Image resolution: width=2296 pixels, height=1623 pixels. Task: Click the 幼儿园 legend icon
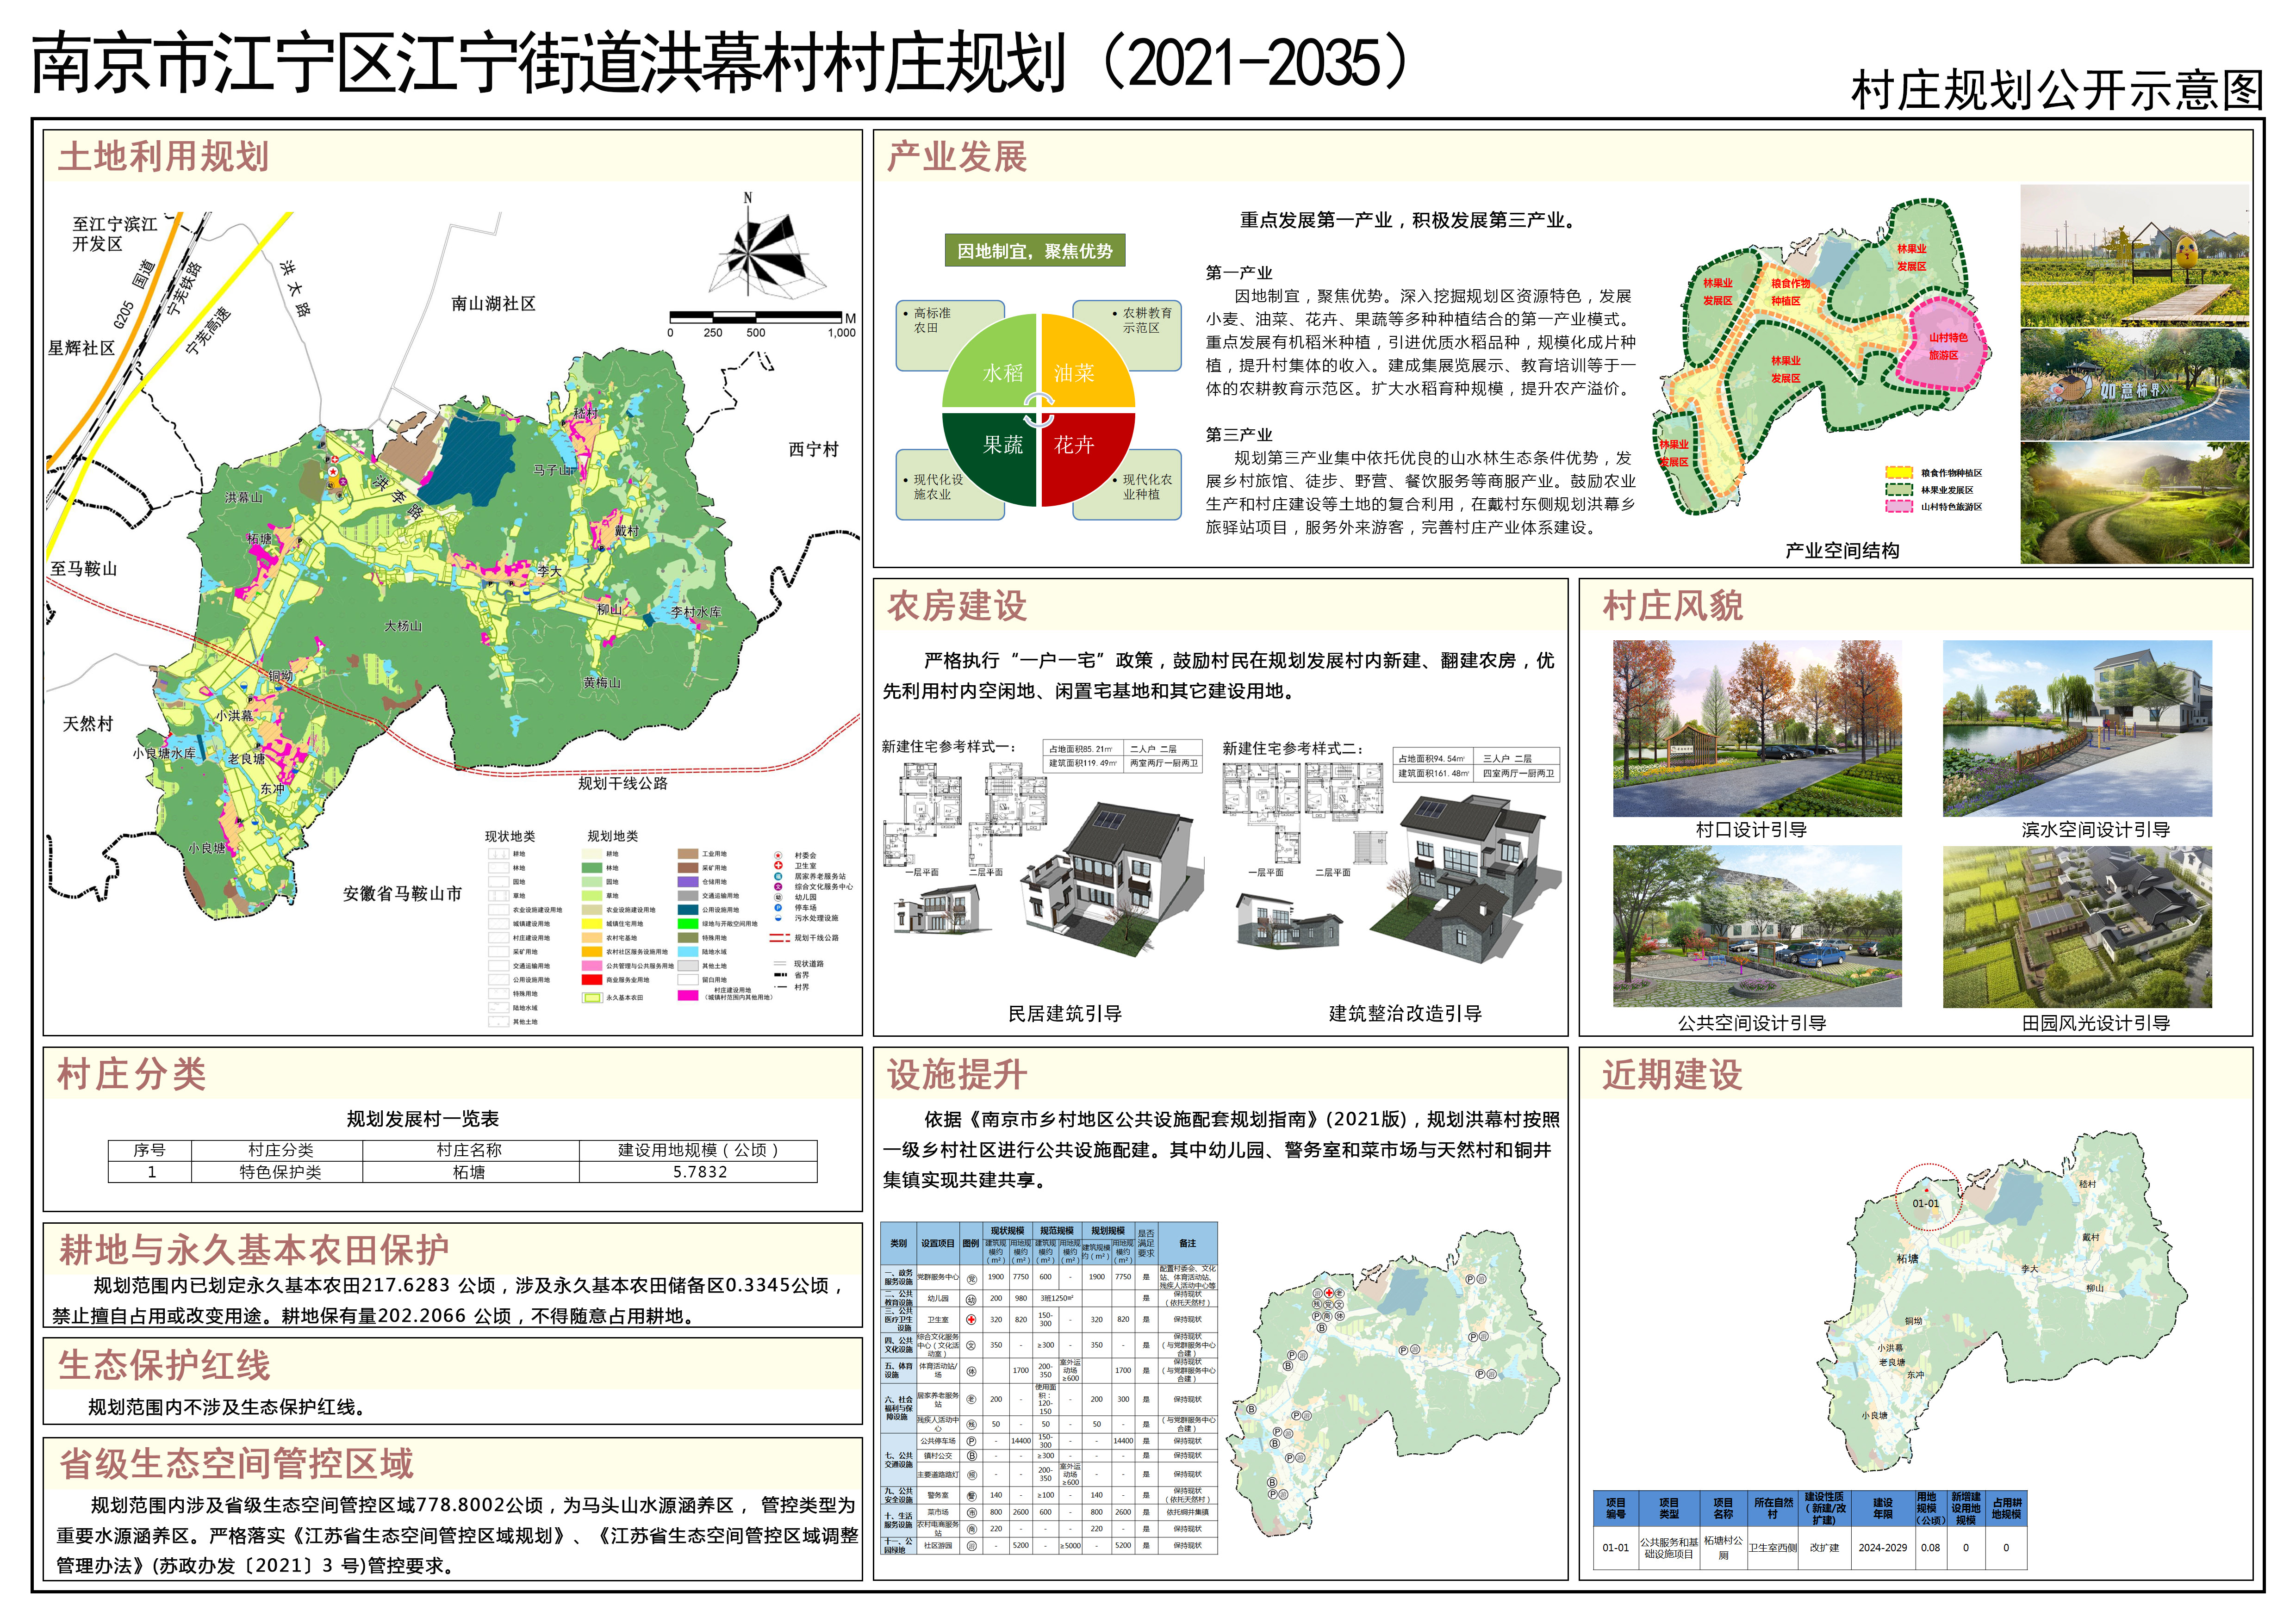point(778,898)
